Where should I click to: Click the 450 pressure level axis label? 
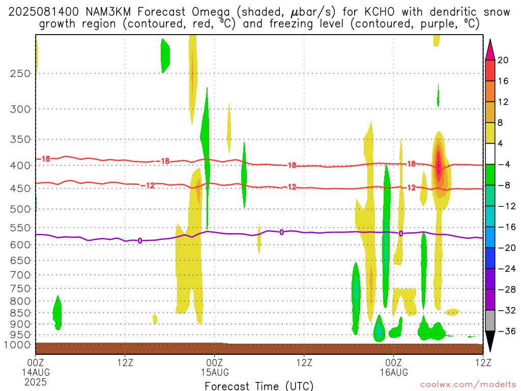click(x=20, y=188)
